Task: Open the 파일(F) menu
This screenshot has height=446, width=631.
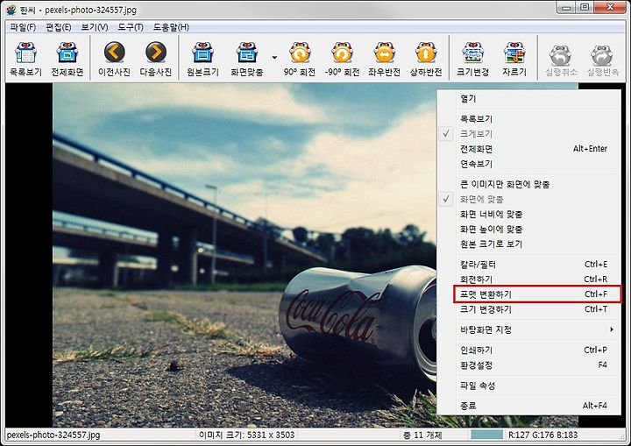Action: tap(23, 27)
